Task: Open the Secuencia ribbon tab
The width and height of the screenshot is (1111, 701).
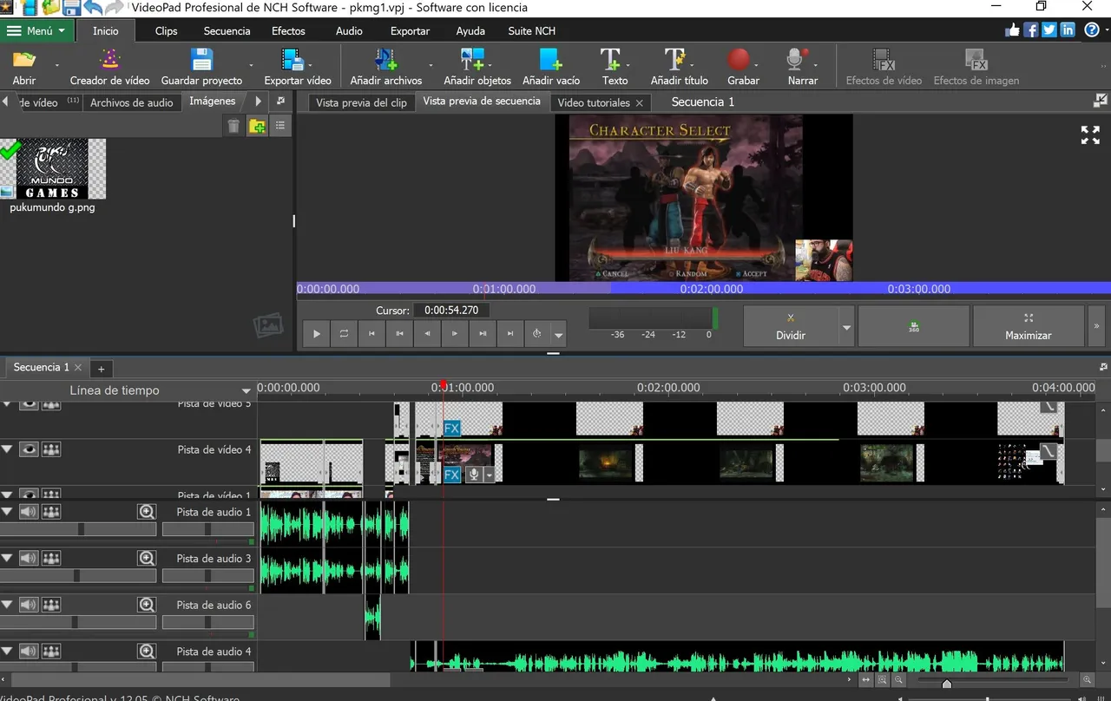Action: (227, 30)
